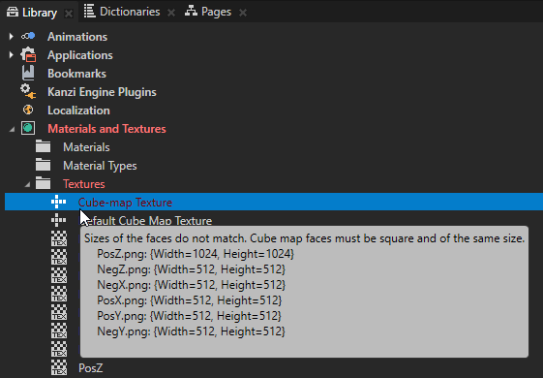Select the Applications item
Image resolution: width=543 pixels, height=378 pixels.
click(80, 55)
